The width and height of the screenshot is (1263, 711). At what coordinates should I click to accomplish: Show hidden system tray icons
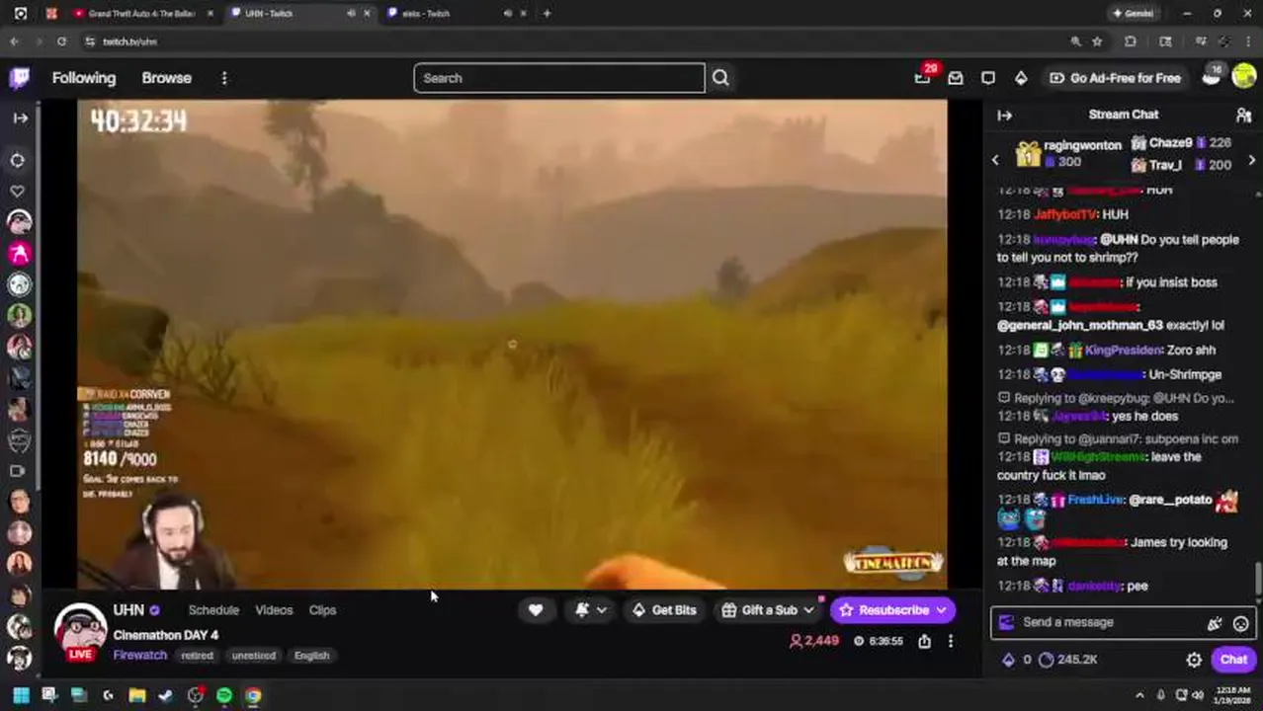click(1139, 695)
